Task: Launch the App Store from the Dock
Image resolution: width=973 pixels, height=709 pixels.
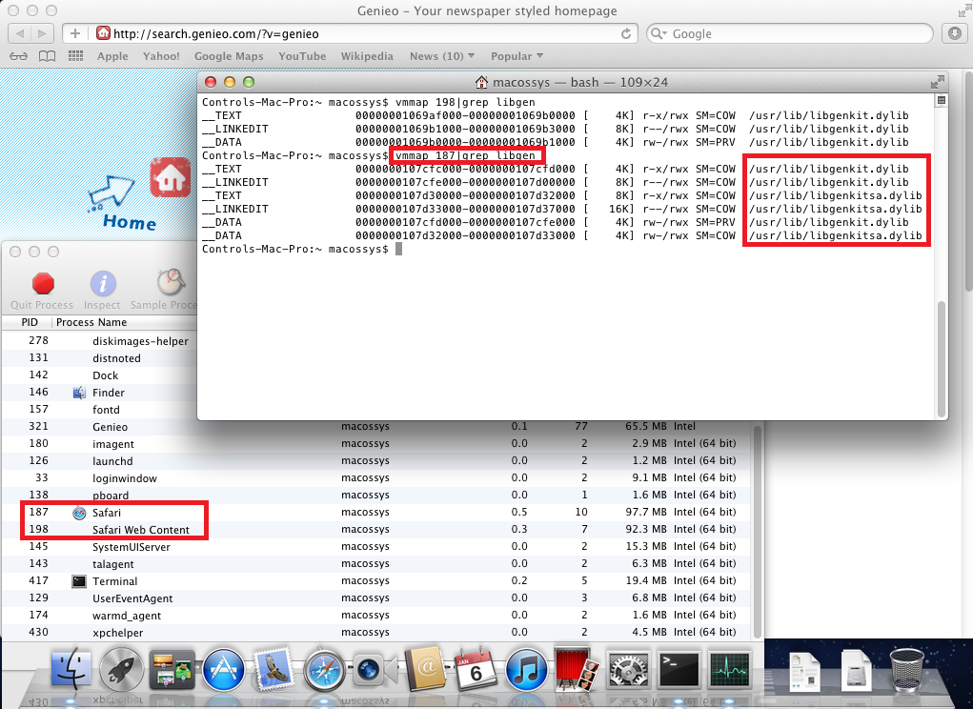Action: 223,669
